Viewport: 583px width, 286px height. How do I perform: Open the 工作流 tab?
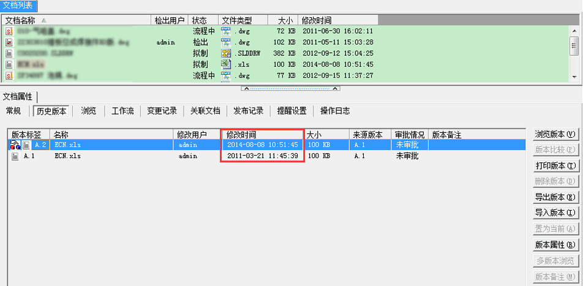click(122, 111)
